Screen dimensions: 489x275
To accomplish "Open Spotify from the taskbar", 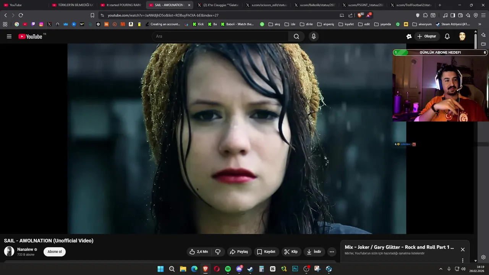I will (228, 269).
